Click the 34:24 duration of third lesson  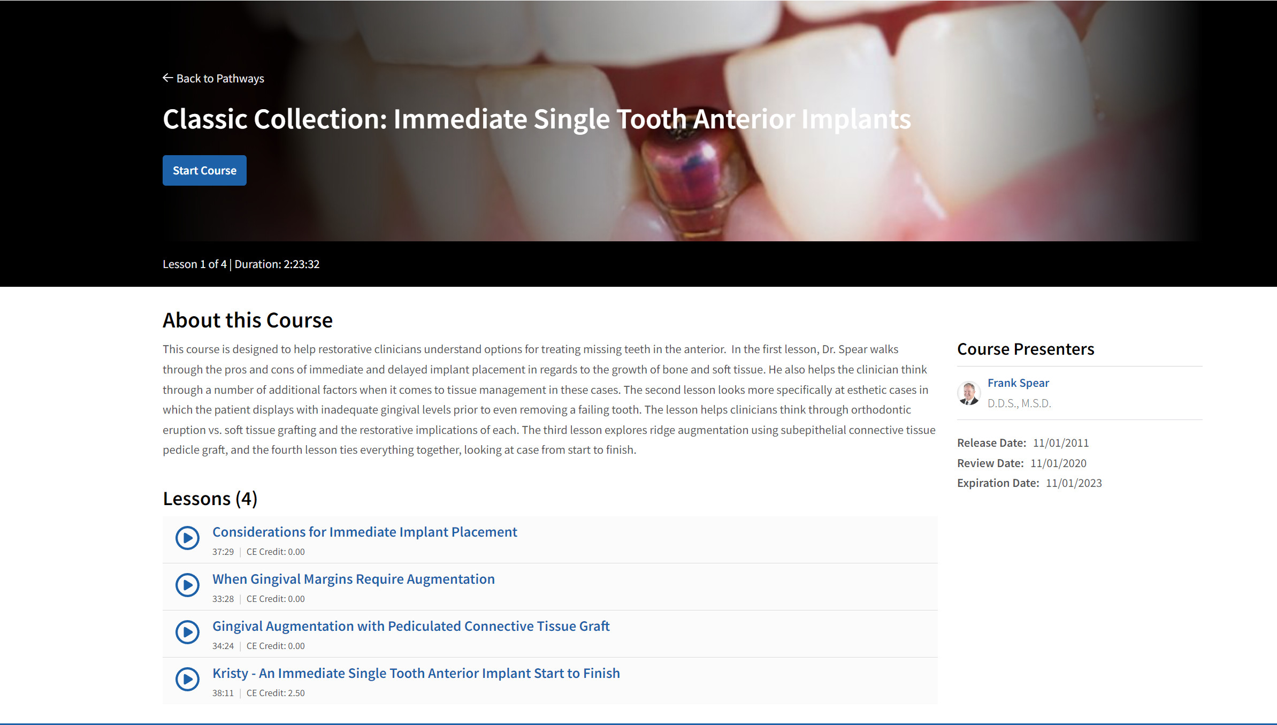223,646
